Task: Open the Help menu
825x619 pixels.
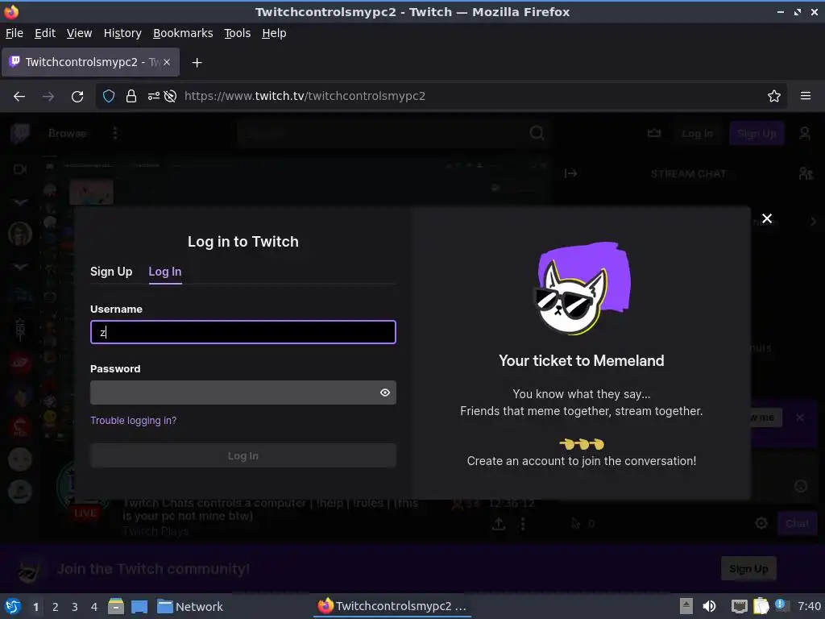Action: pyautogui.click(x=274, y=33)
